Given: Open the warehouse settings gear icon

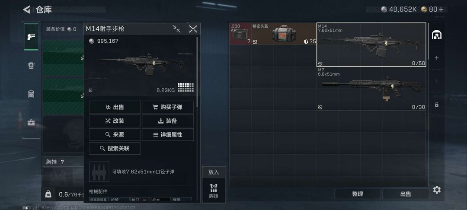Looking at the screenshot, I should click(x=437, y=190).
